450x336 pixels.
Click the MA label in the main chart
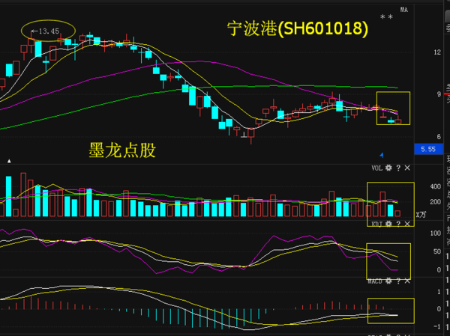pyautogui.click(x=404, y=10)
